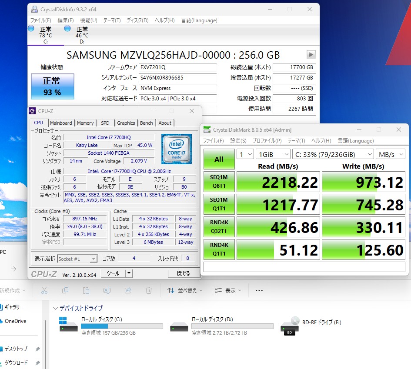Click the Cut scissors icon in Explorer toolbar

coord(44,290)
